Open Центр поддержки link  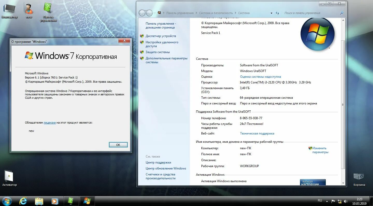tap(158, 162)
